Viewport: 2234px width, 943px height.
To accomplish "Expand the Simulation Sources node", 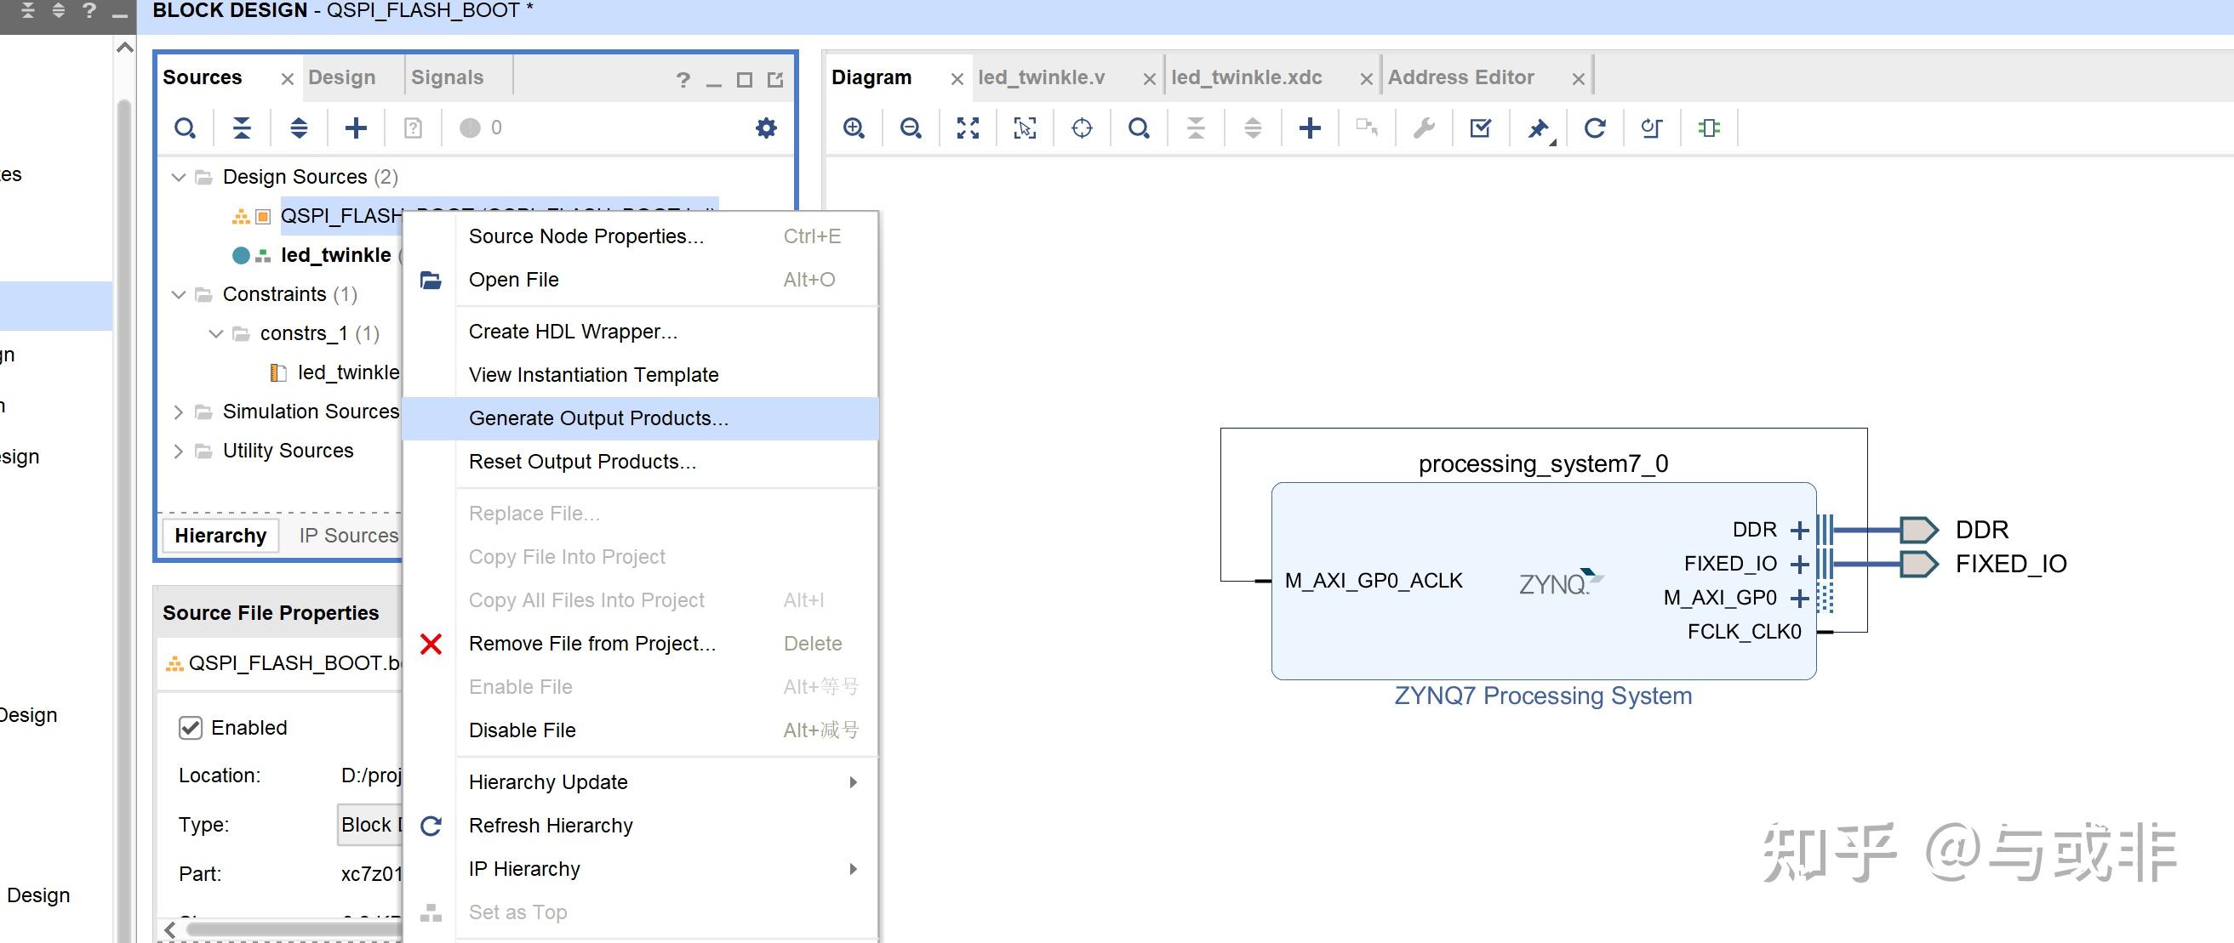I will 178,412.
